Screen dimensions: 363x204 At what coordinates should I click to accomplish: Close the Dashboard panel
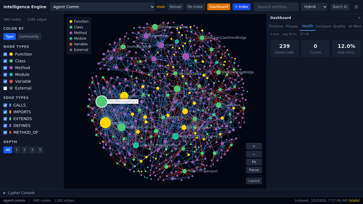coord(359,18)
